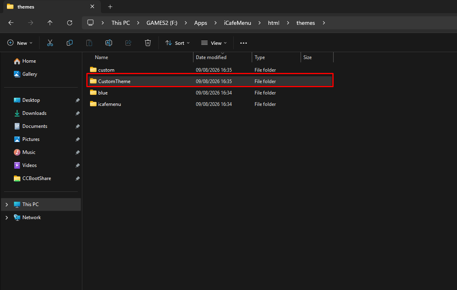The image size is (457, 290).
Task: Expand the This PC tree node
Action: pyautogui.click(x=7, y=204)
